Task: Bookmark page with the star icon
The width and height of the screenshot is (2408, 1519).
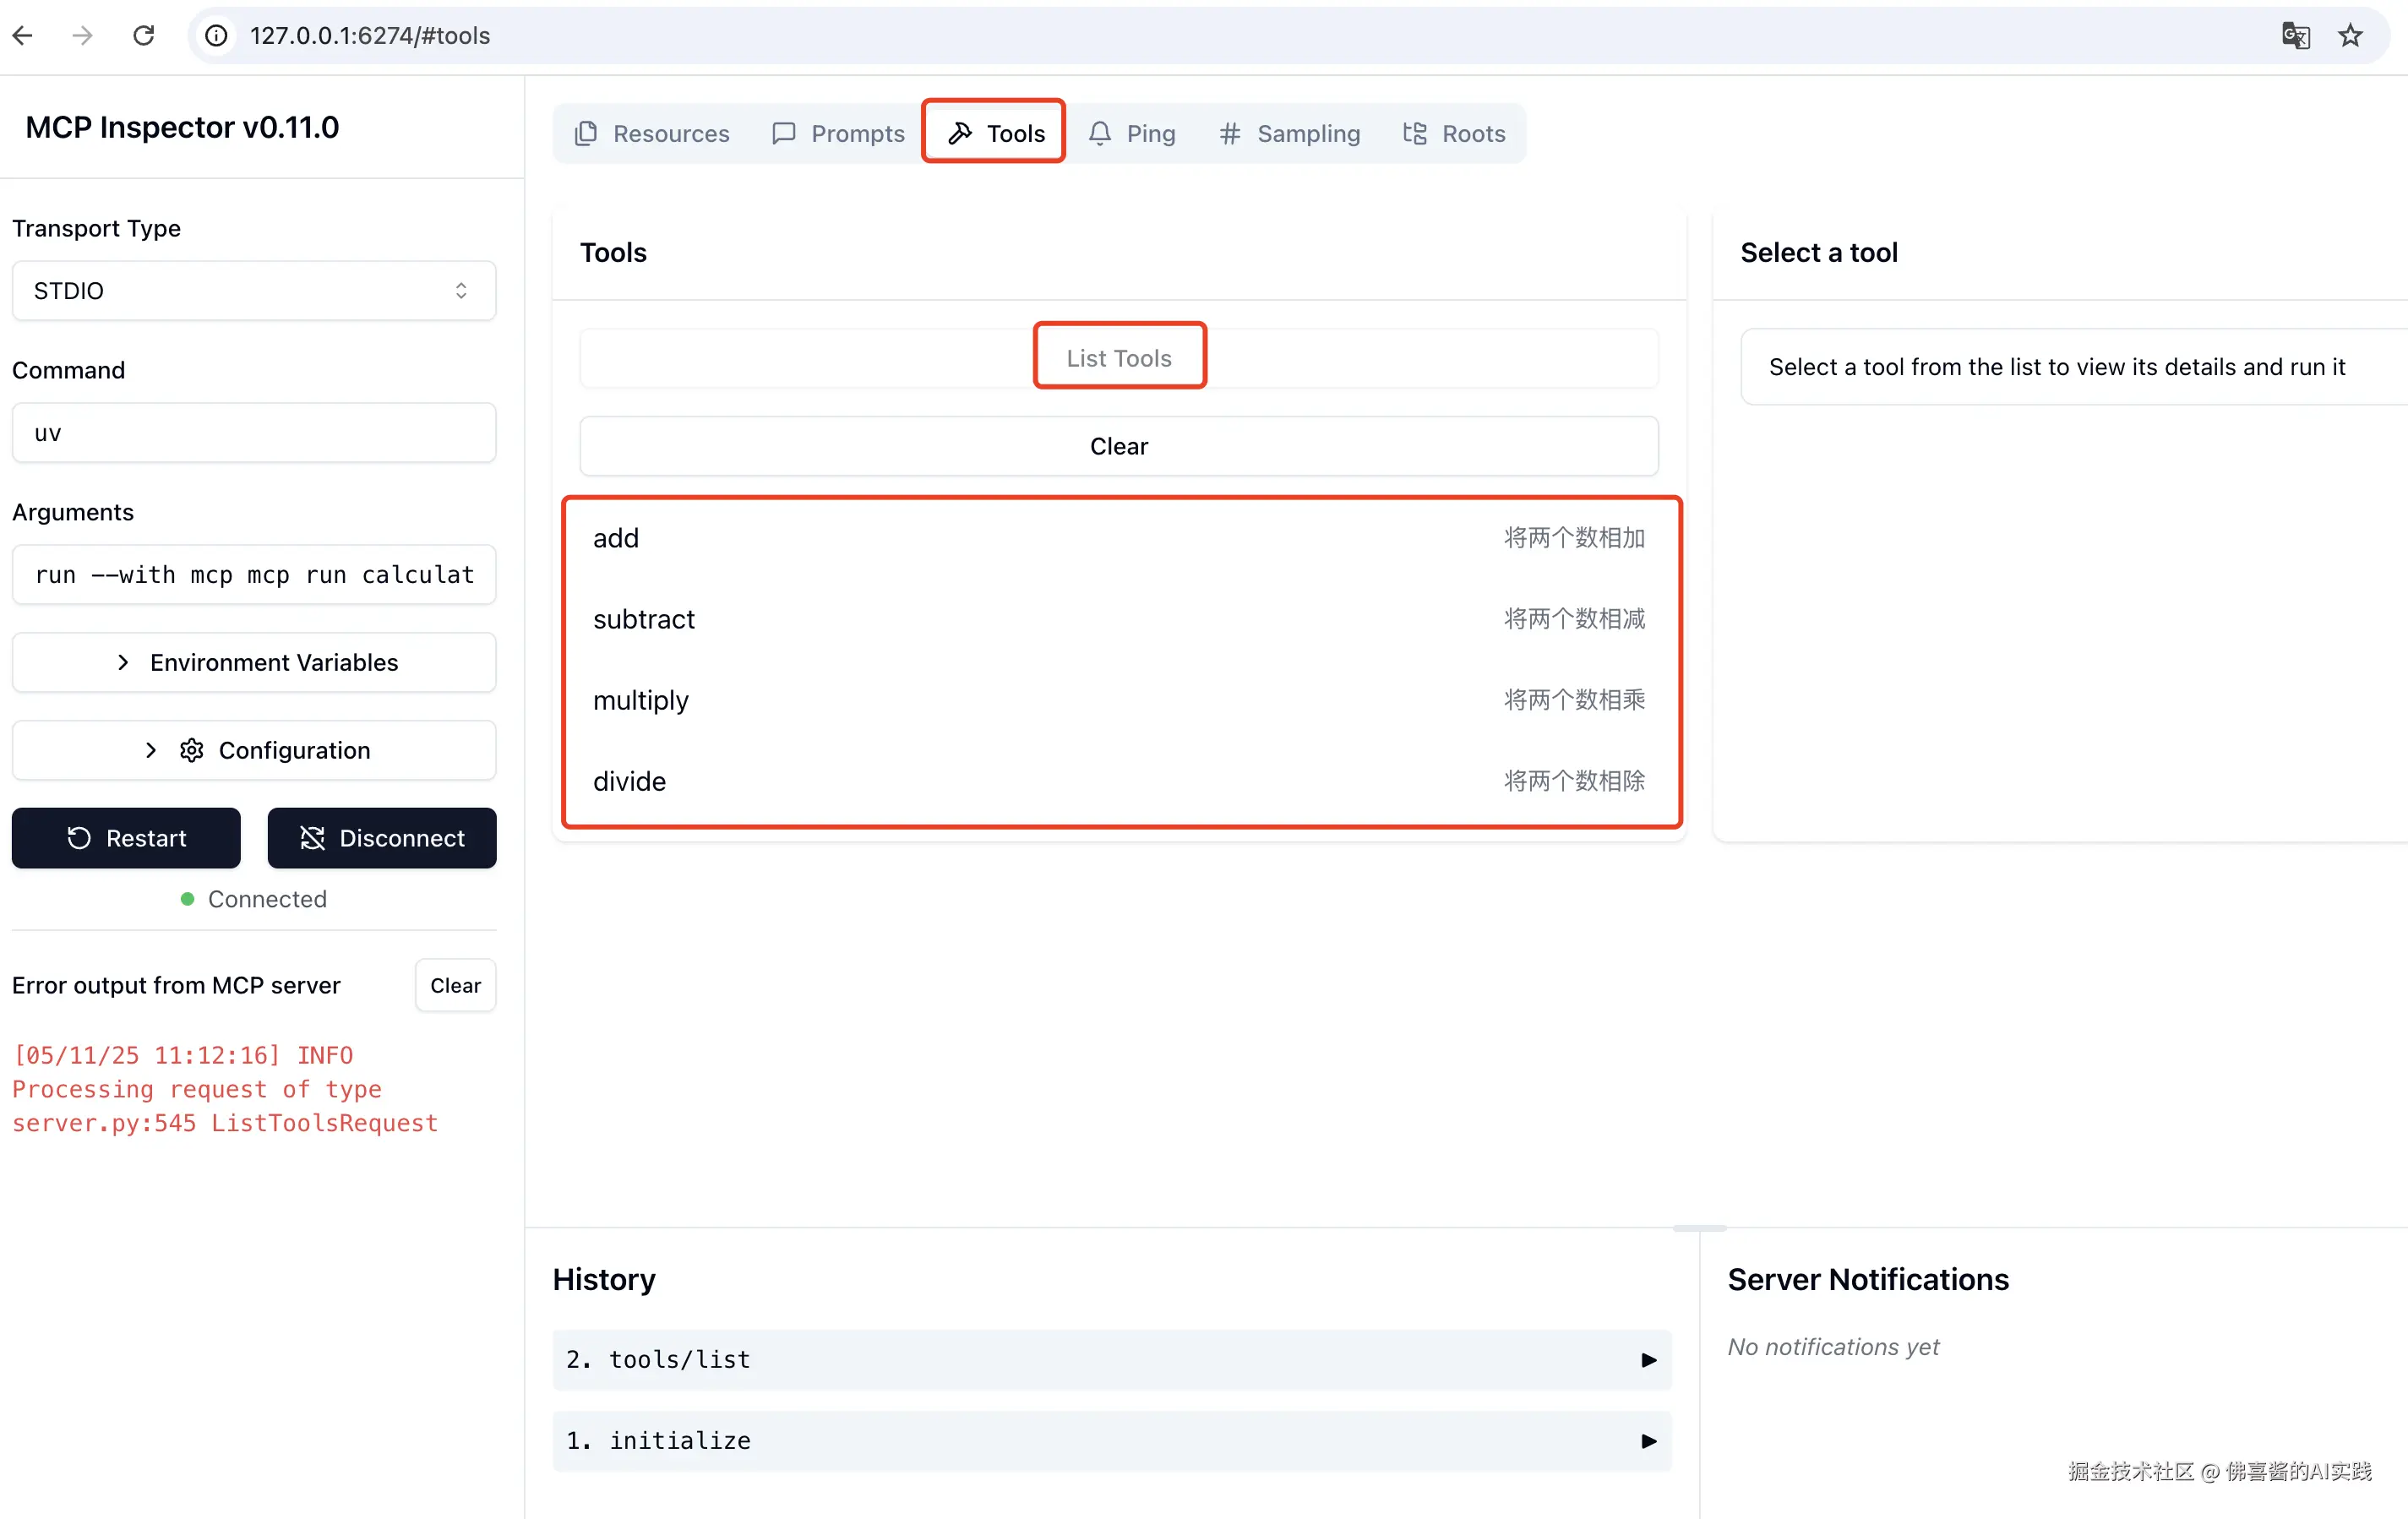Action: tap(2349, 36)
